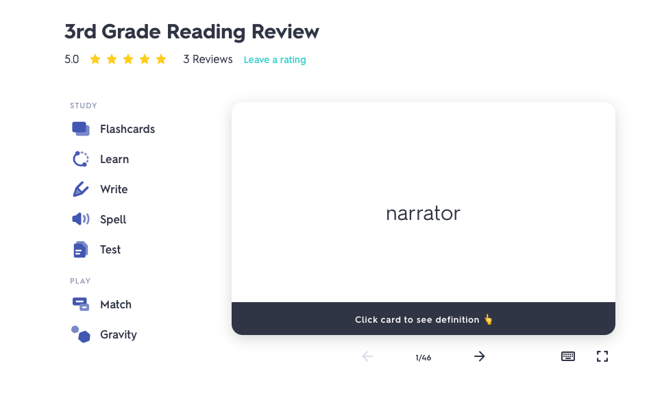The image size is (662, 396).
Task: Open the Flashcards study mode icon
Action: (81, 129)
